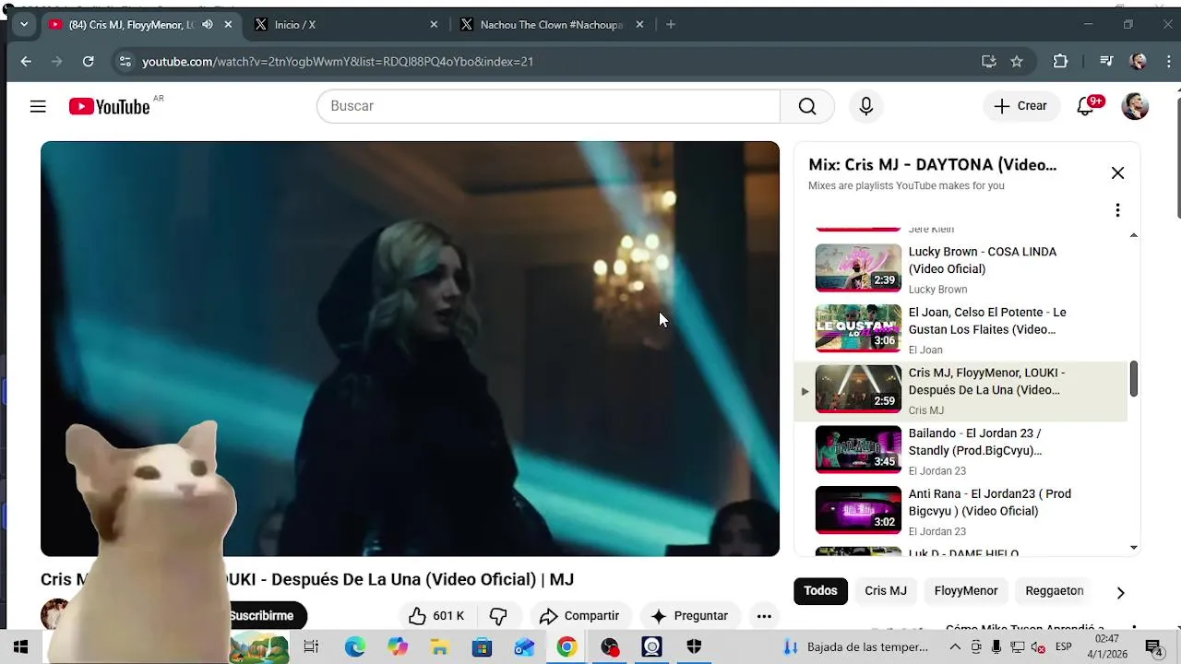The image size is (1181, 664).
Task: Click the video player area
Action: tap(410, 349)
